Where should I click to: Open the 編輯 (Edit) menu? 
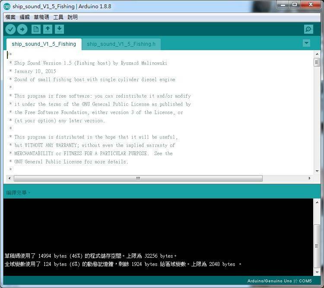pos(25,17)
